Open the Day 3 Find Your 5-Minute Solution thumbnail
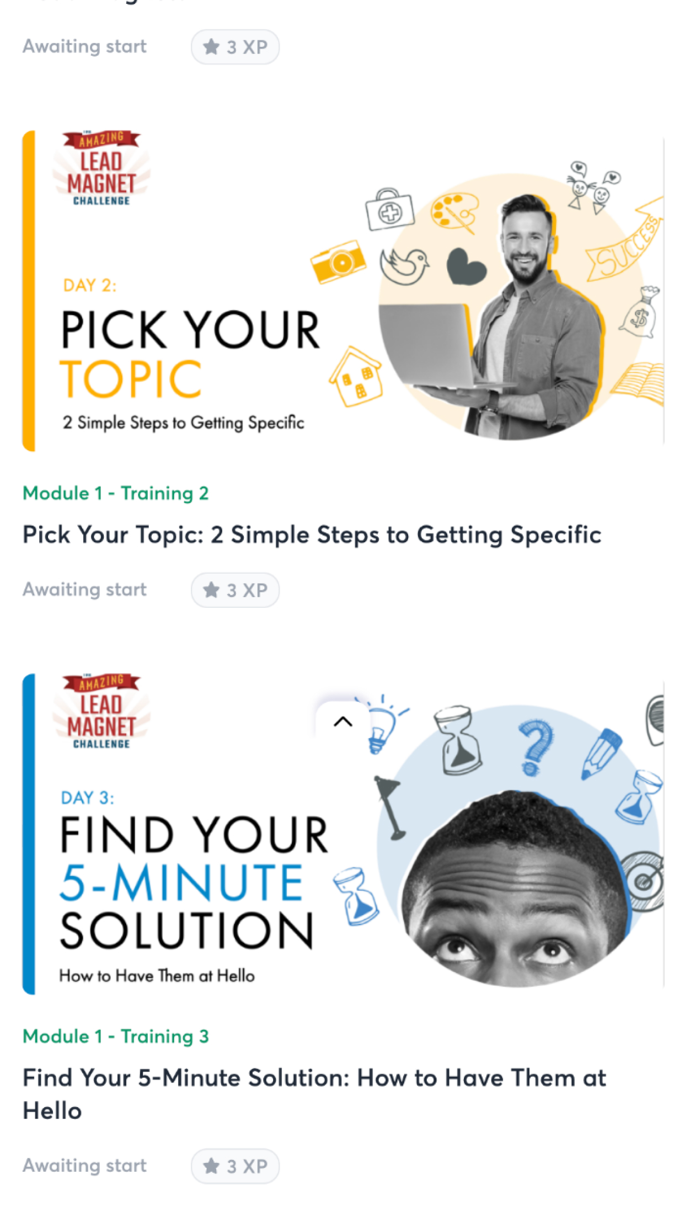 pyautogui.click(x=343, y=834)
